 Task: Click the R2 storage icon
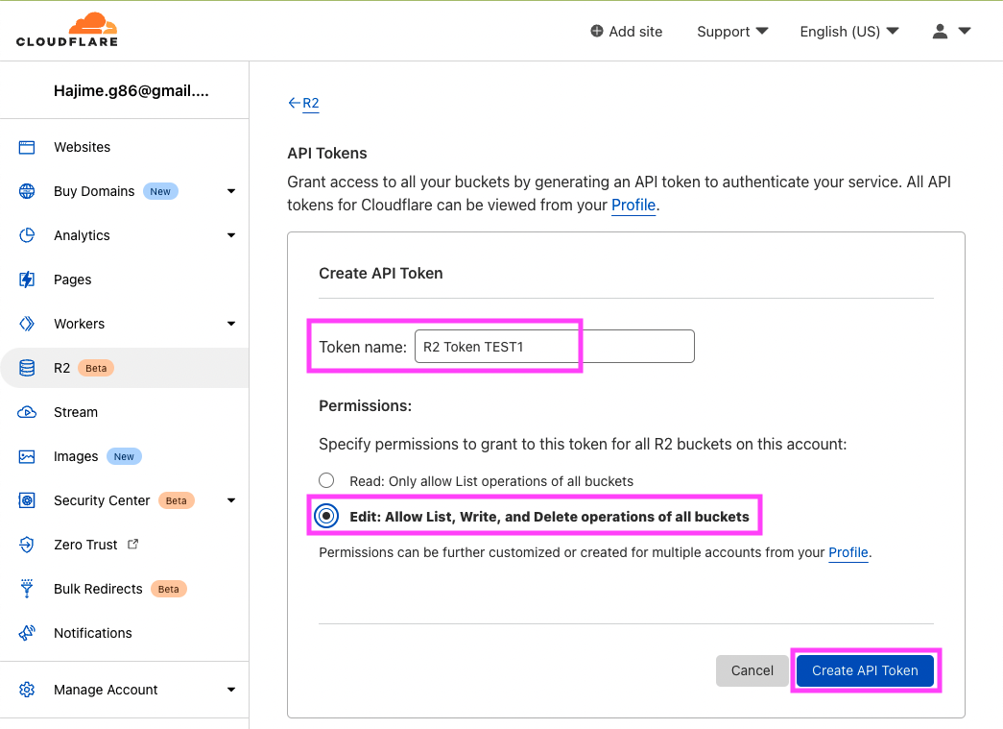coord(26,368)
